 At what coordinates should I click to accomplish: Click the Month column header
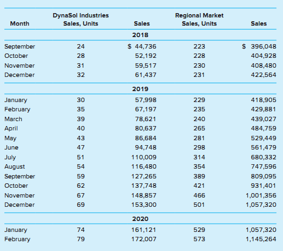click(20, 23)
